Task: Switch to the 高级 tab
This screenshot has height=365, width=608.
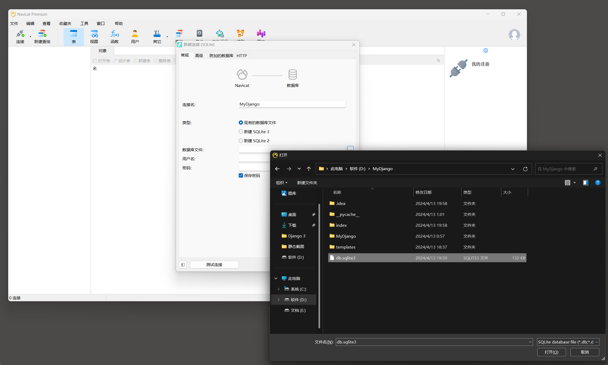Action: [199, 56]
